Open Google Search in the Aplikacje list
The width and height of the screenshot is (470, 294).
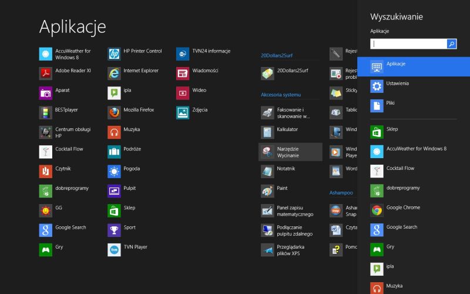[63, 230]
